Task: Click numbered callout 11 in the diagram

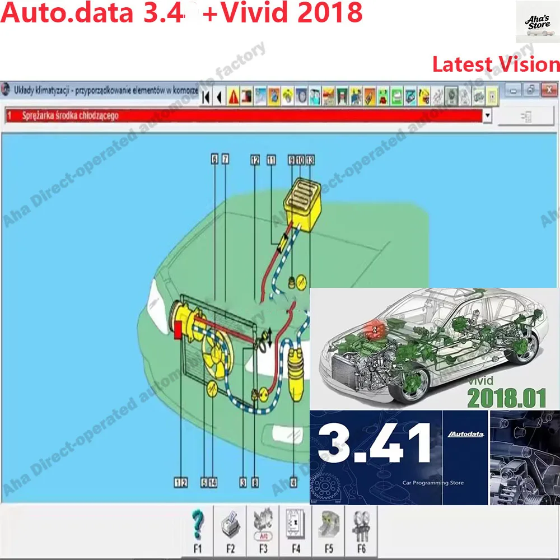Action: click(x=271, y=160)
